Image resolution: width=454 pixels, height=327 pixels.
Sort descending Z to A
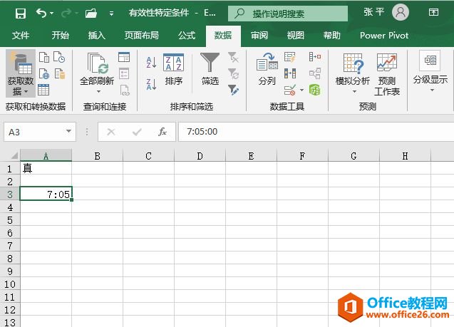[151, 84]
